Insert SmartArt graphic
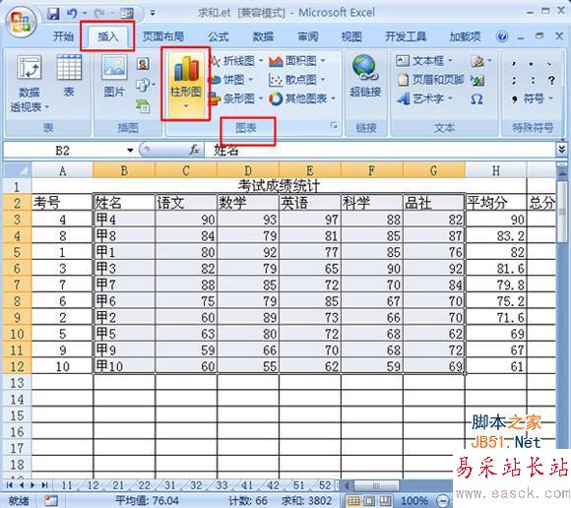 (143, 105)
